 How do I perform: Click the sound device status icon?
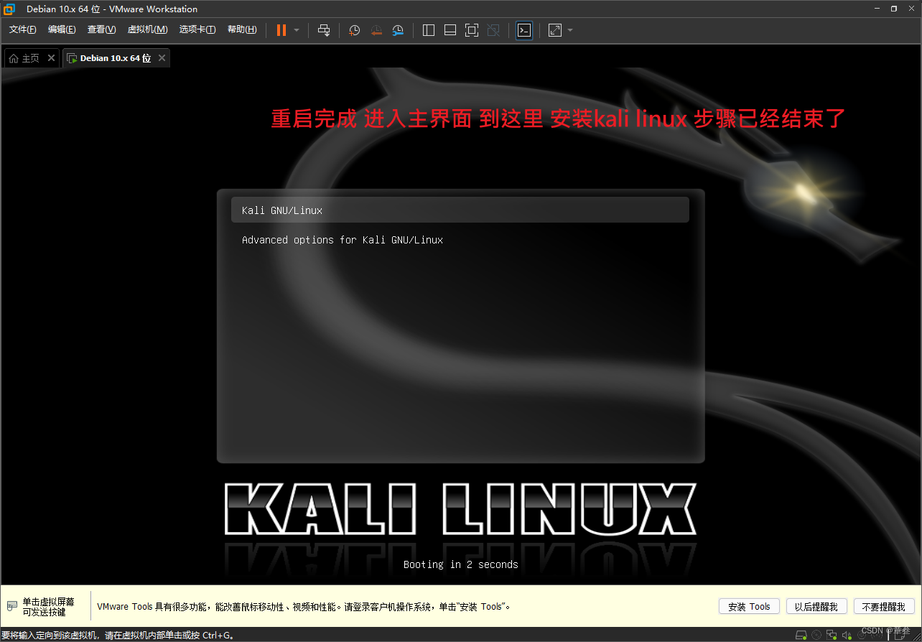pyautogui.click(x=846, y=634)
